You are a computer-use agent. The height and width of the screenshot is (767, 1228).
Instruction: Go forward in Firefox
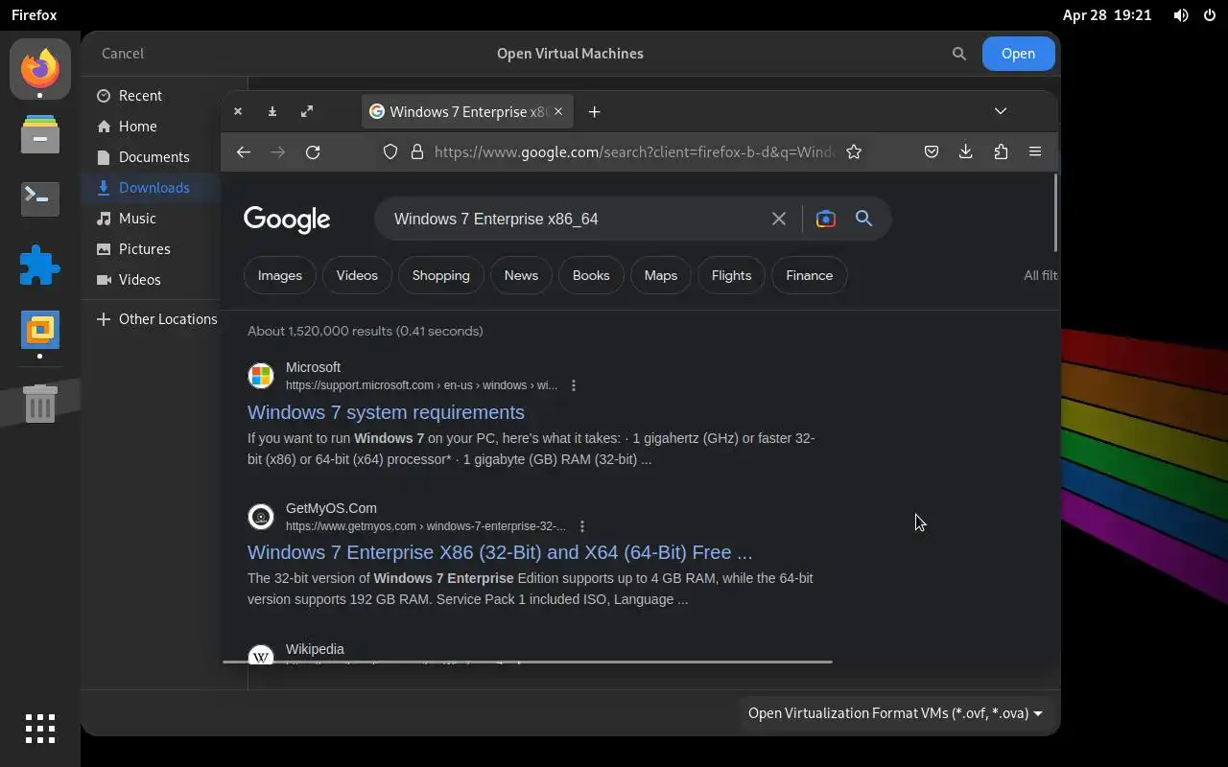click(278, 151)
